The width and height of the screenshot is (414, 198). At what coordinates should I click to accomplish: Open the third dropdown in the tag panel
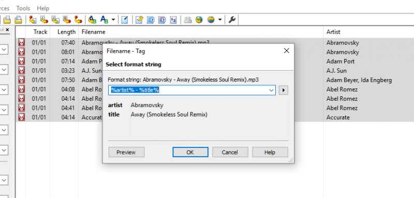point(4,89)
